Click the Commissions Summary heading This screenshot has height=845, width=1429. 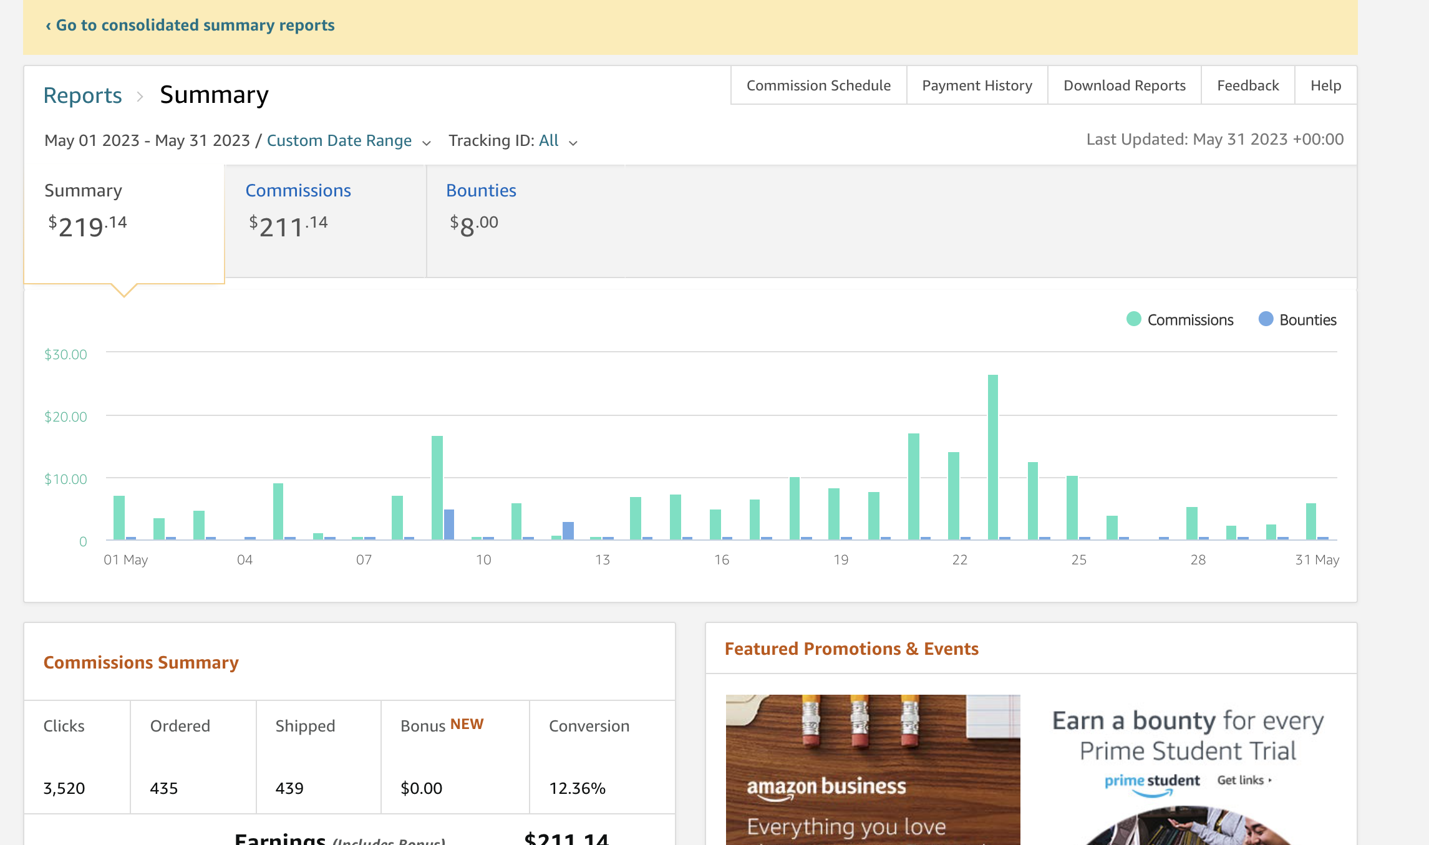point(141,662)
